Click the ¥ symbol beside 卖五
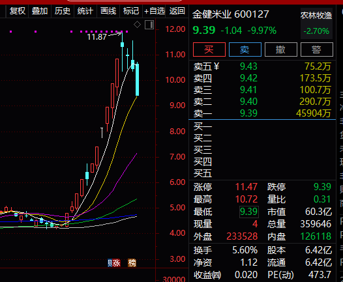This screenshot has height=282, width=343. (216, 66)
